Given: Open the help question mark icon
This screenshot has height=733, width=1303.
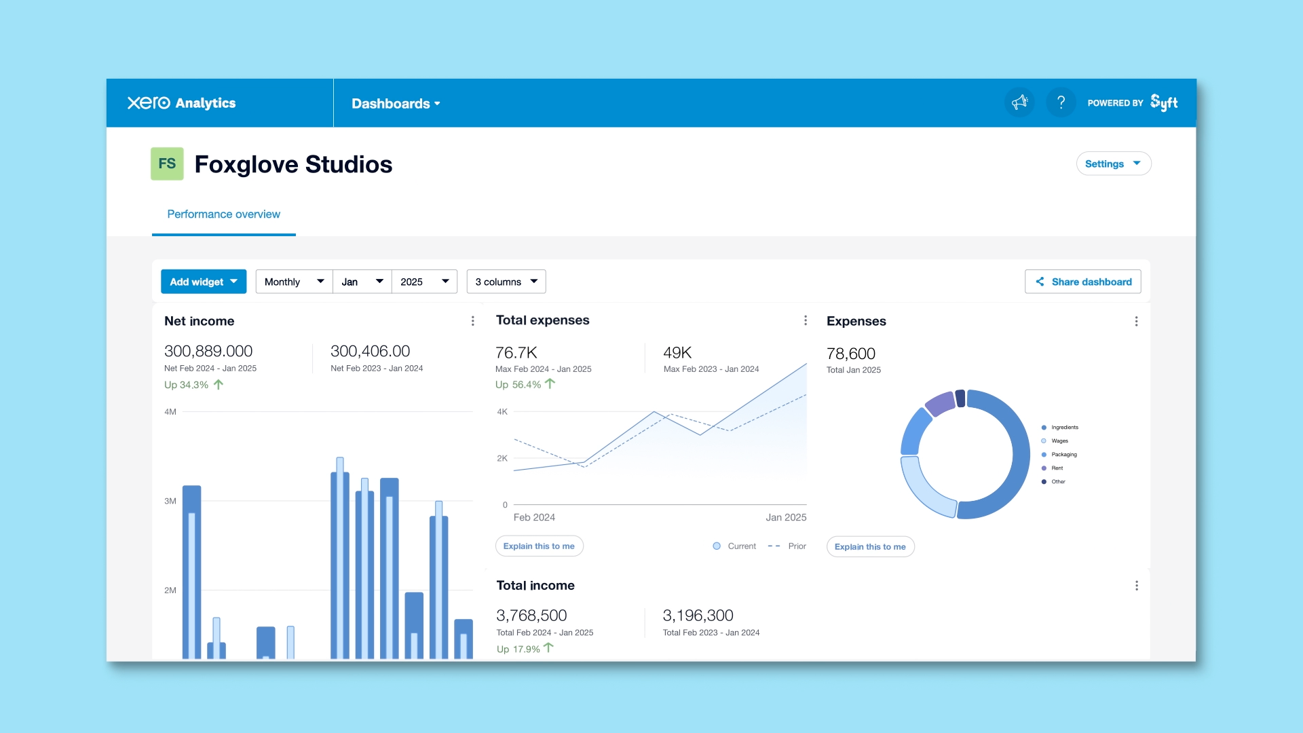Looking at the screenshot, I should (x=1061, y=103).
